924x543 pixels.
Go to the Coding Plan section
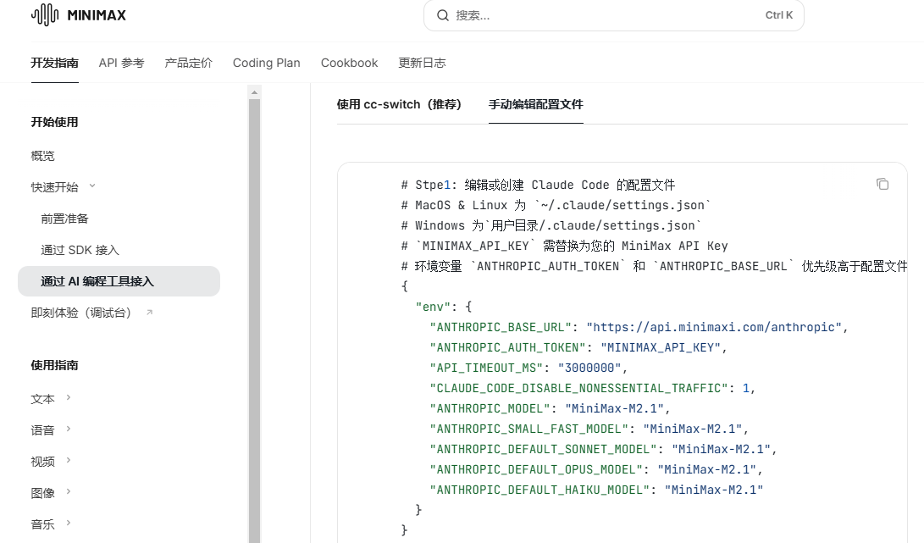coord(266,63)
